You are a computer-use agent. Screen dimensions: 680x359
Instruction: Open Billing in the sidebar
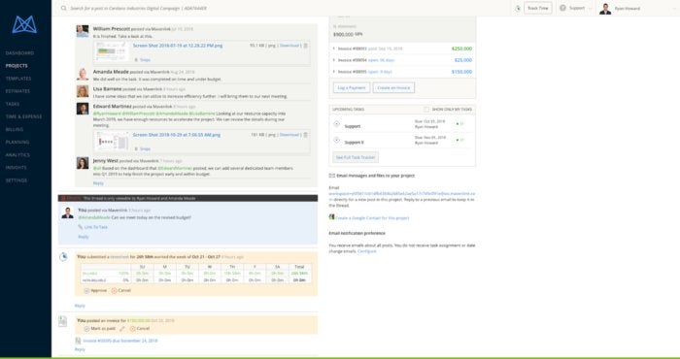pos(15,129)
